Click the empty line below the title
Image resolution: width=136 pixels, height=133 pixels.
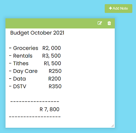(60, 40)
